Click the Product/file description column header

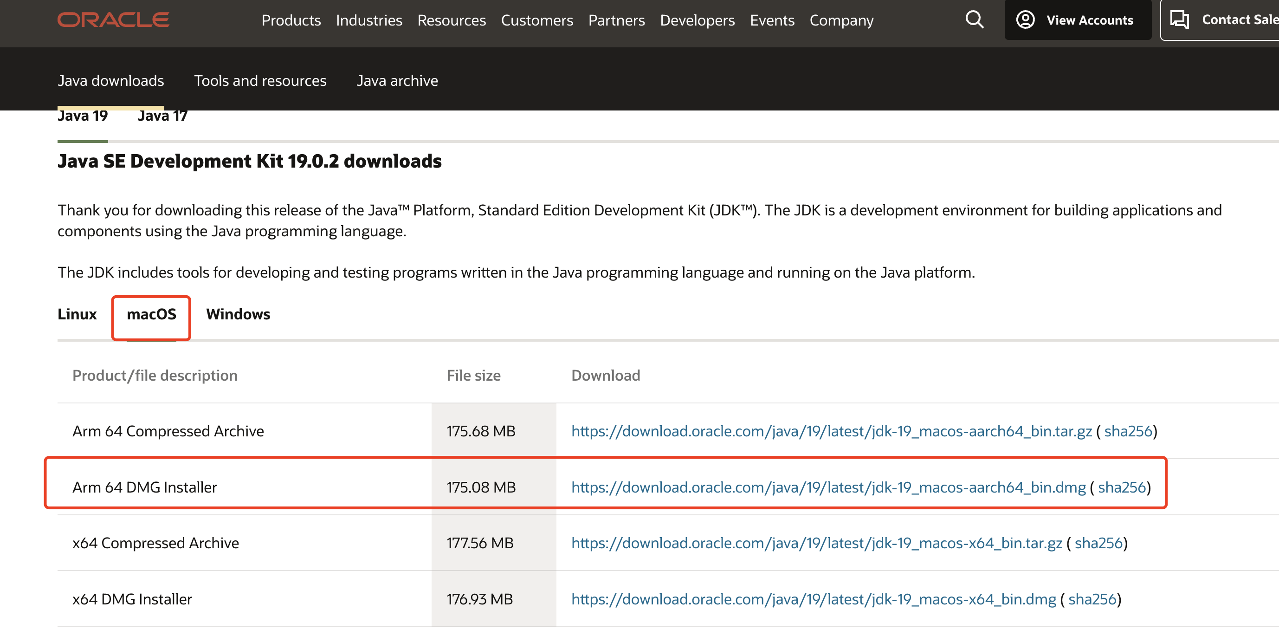coord(155,376)
